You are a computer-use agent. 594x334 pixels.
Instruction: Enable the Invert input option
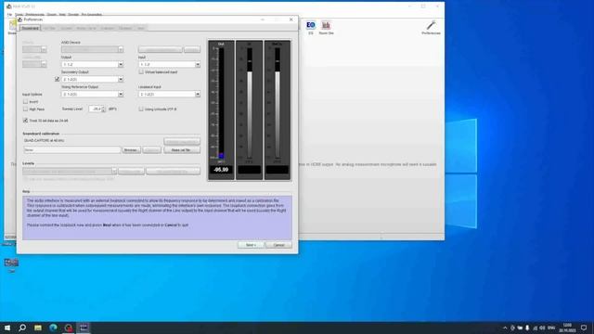[x=25, y=101]
